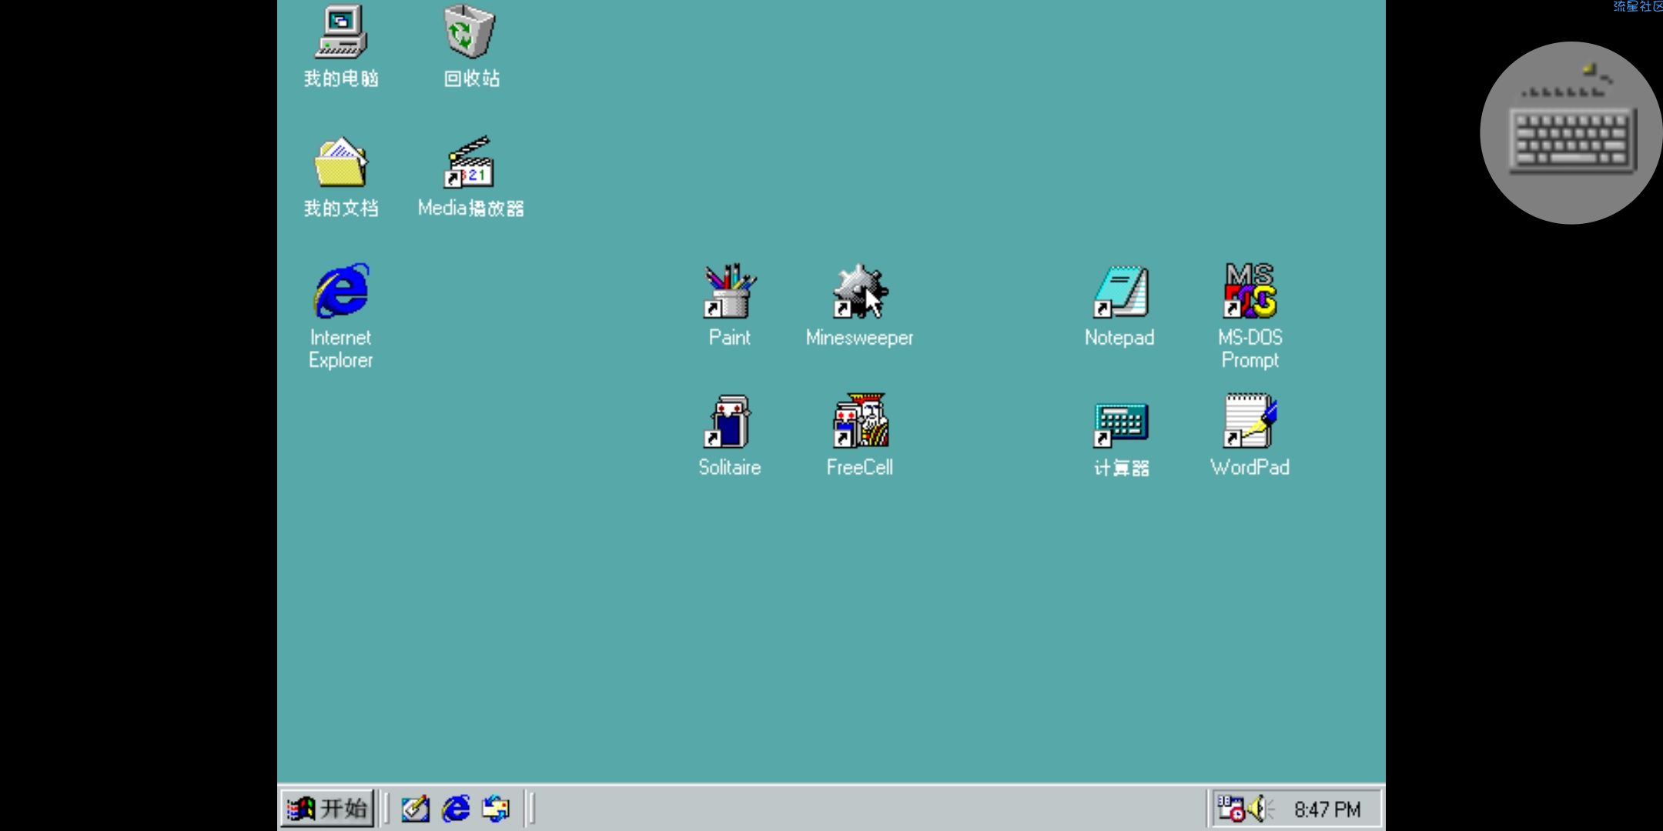The height and width of the screenshot is (831, 1663).
Task: Click the Show Desktop quick launch icon
Action: tap(416, 809)
